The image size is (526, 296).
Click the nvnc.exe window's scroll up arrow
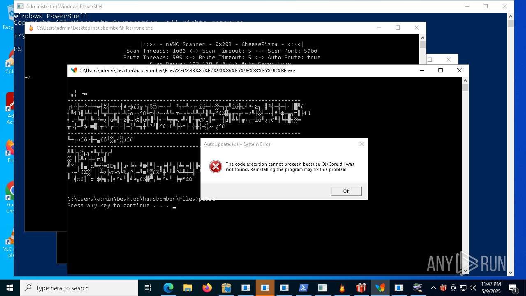click(422, 37)
